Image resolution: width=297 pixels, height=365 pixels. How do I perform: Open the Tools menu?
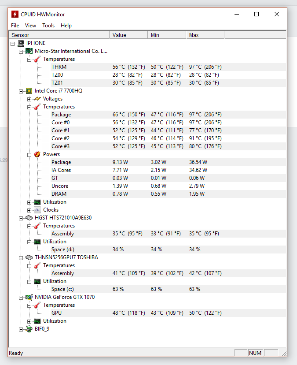[48, 26]
